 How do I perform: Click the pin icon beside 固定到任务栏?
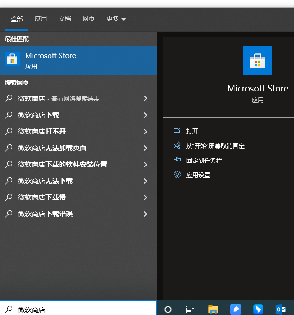tap(177, 160)
